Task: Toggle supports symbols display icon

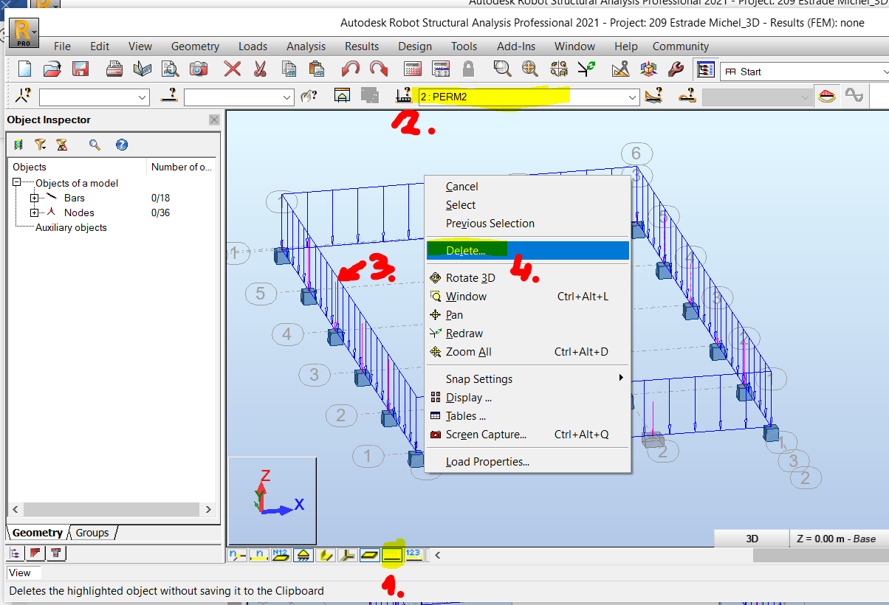Action: coord(303,555)
